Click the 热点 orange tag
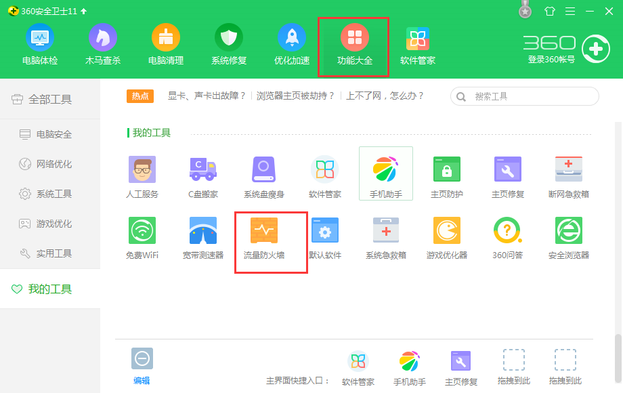 pyautogui.click(x=140, y=96)
